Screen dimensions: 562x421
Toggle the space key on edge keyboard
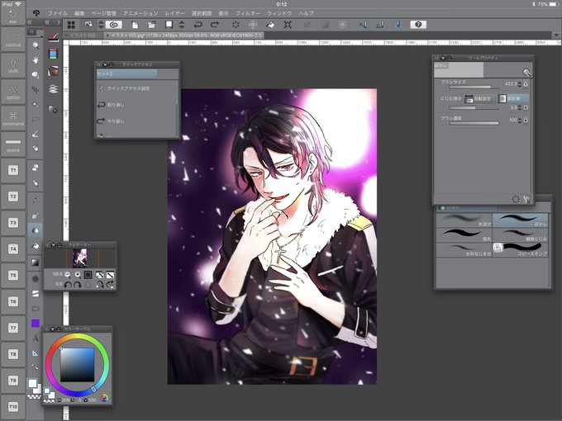pos(13,144)
